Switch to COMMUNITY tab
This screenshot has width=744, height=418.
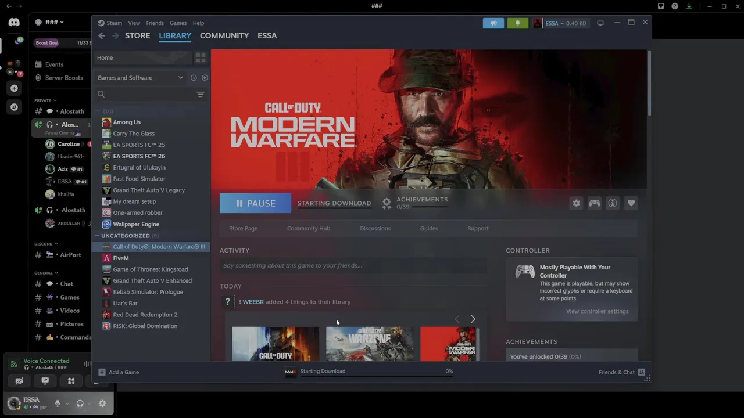coord(224,35)
